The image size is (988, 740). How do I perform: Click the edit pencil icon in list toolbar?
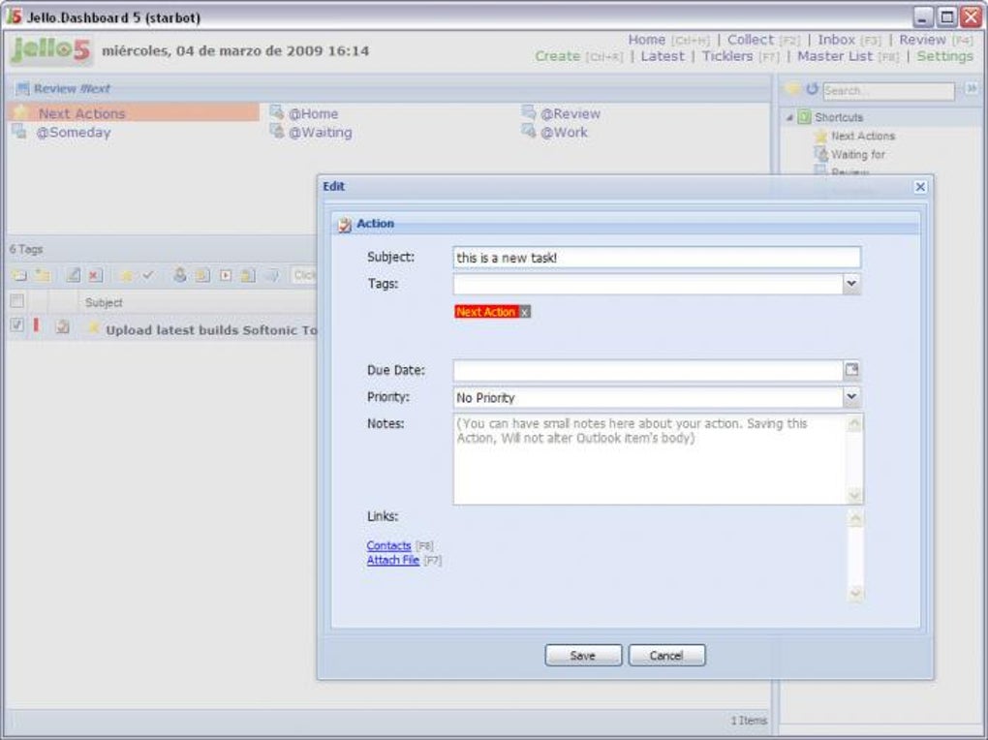(x=74, y=275)
